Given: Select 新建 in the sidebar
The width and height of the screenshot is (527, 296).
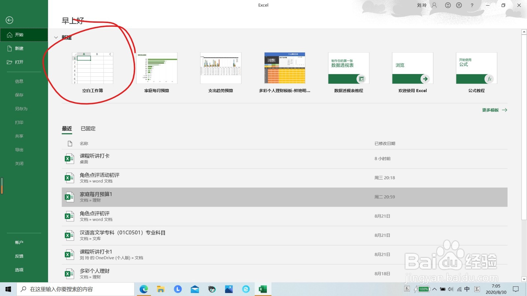Looking at the screenshot, I should click(x=24, y=48).
